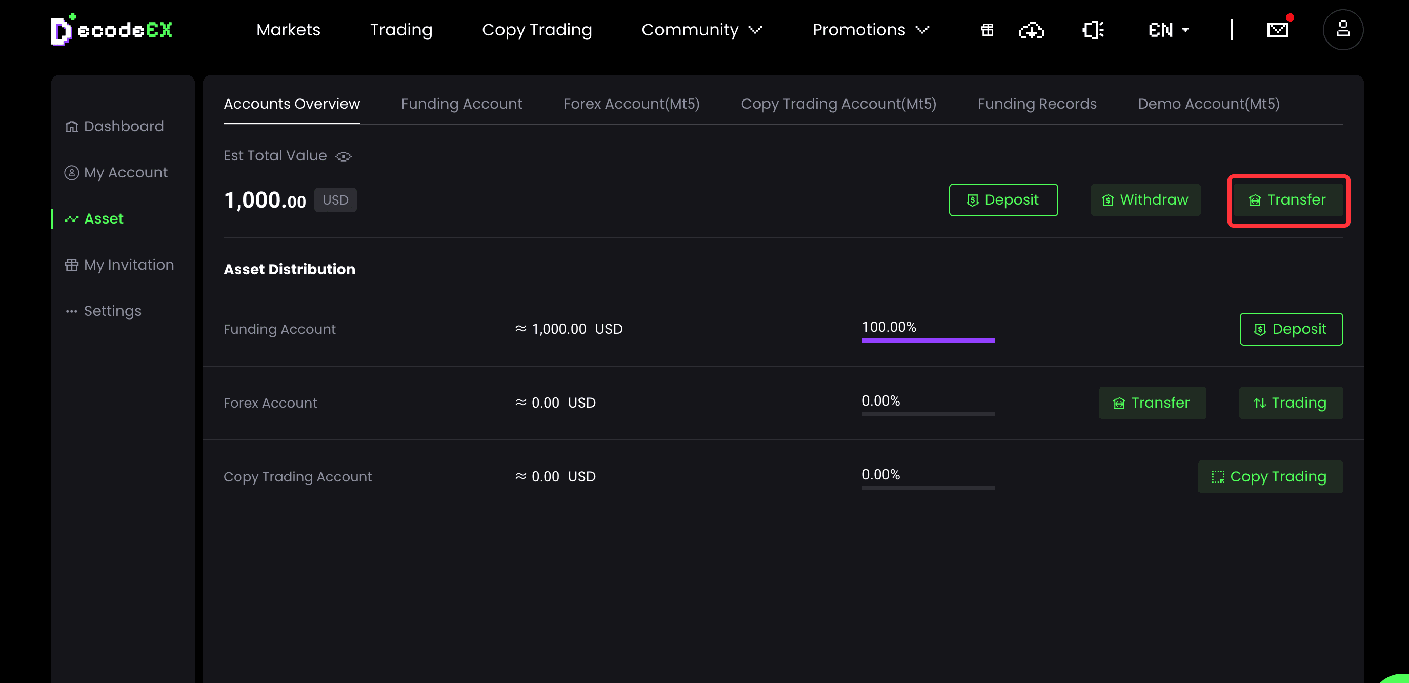Open the user profile avatar icon
1409x683 pixels.
(x=1343, y=30)
